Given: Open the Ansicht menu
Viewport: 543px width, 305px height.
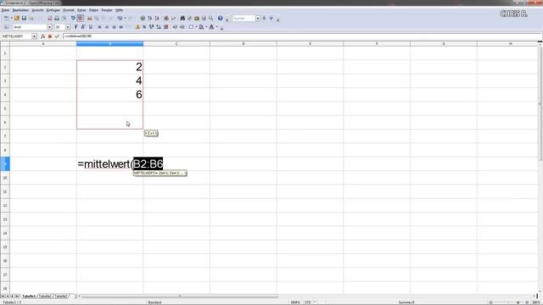Looking at the screenshot, I should pyautogui.click(x=37, y=10).
